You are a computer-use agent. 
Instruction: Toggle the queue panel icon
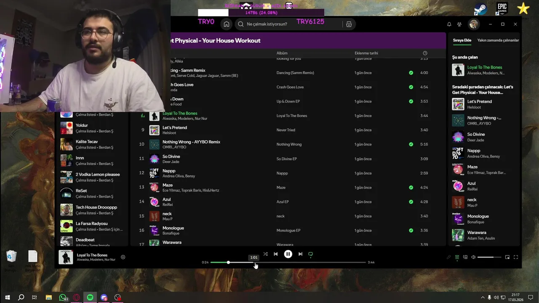click(x=457, y=257)
